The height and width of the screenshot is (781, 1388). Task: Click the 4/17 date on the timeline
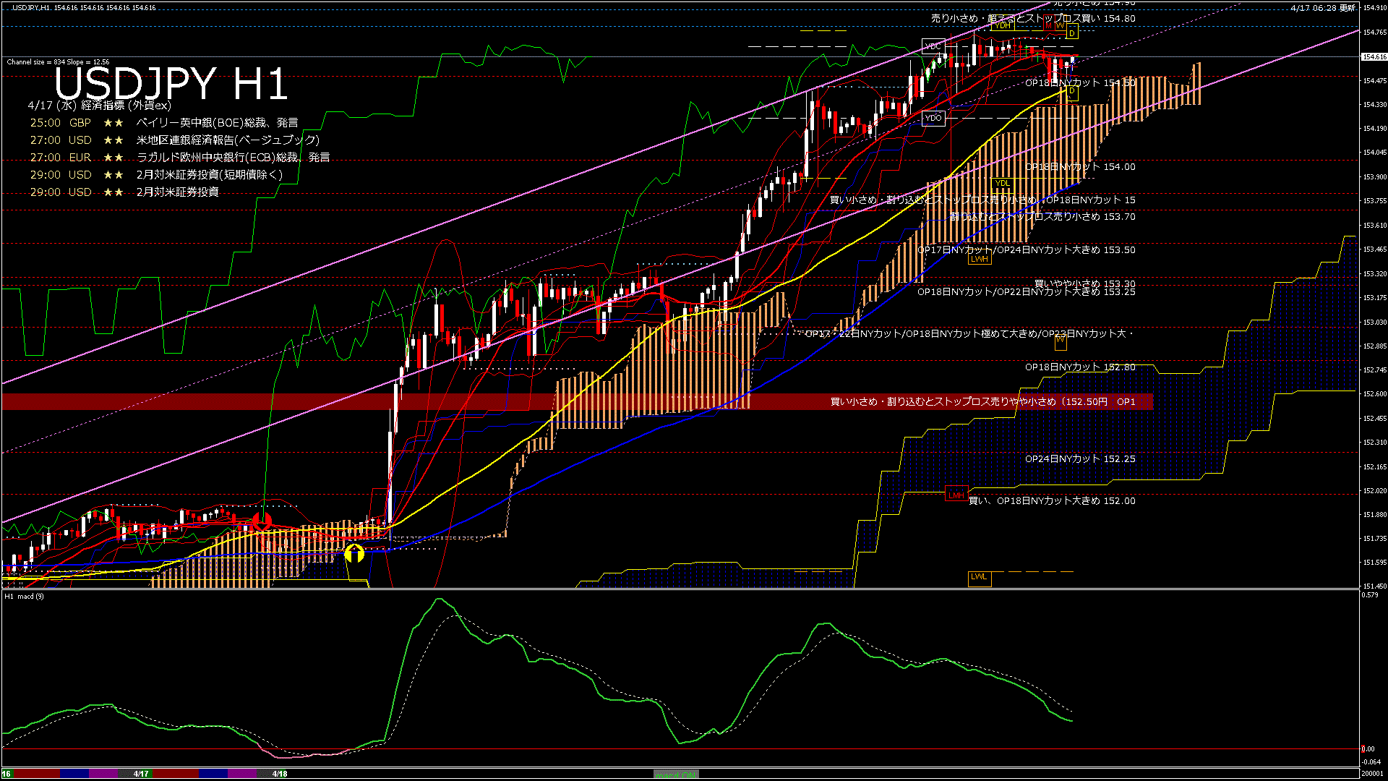(x=141, y=774)
